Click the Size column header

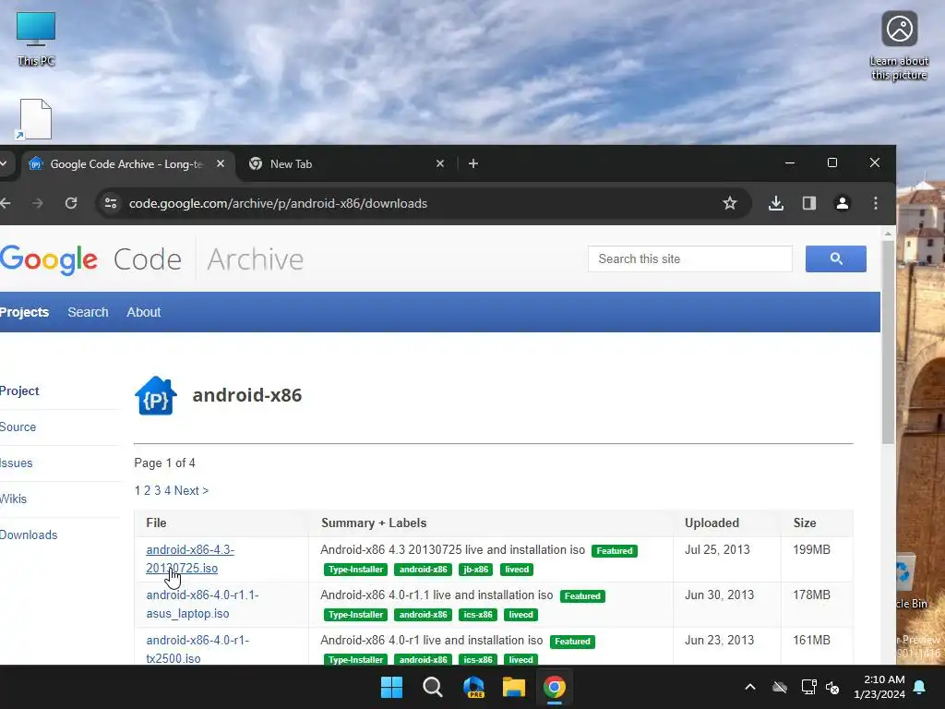tap(805, 523)
